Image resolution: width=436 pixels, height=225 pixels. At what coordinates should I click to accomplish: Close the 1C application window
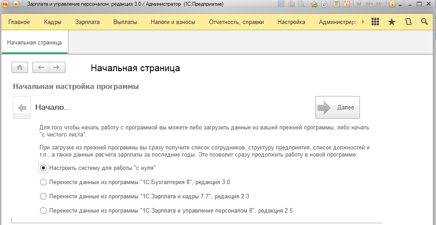pyautogui.click(x=429, y=4)
